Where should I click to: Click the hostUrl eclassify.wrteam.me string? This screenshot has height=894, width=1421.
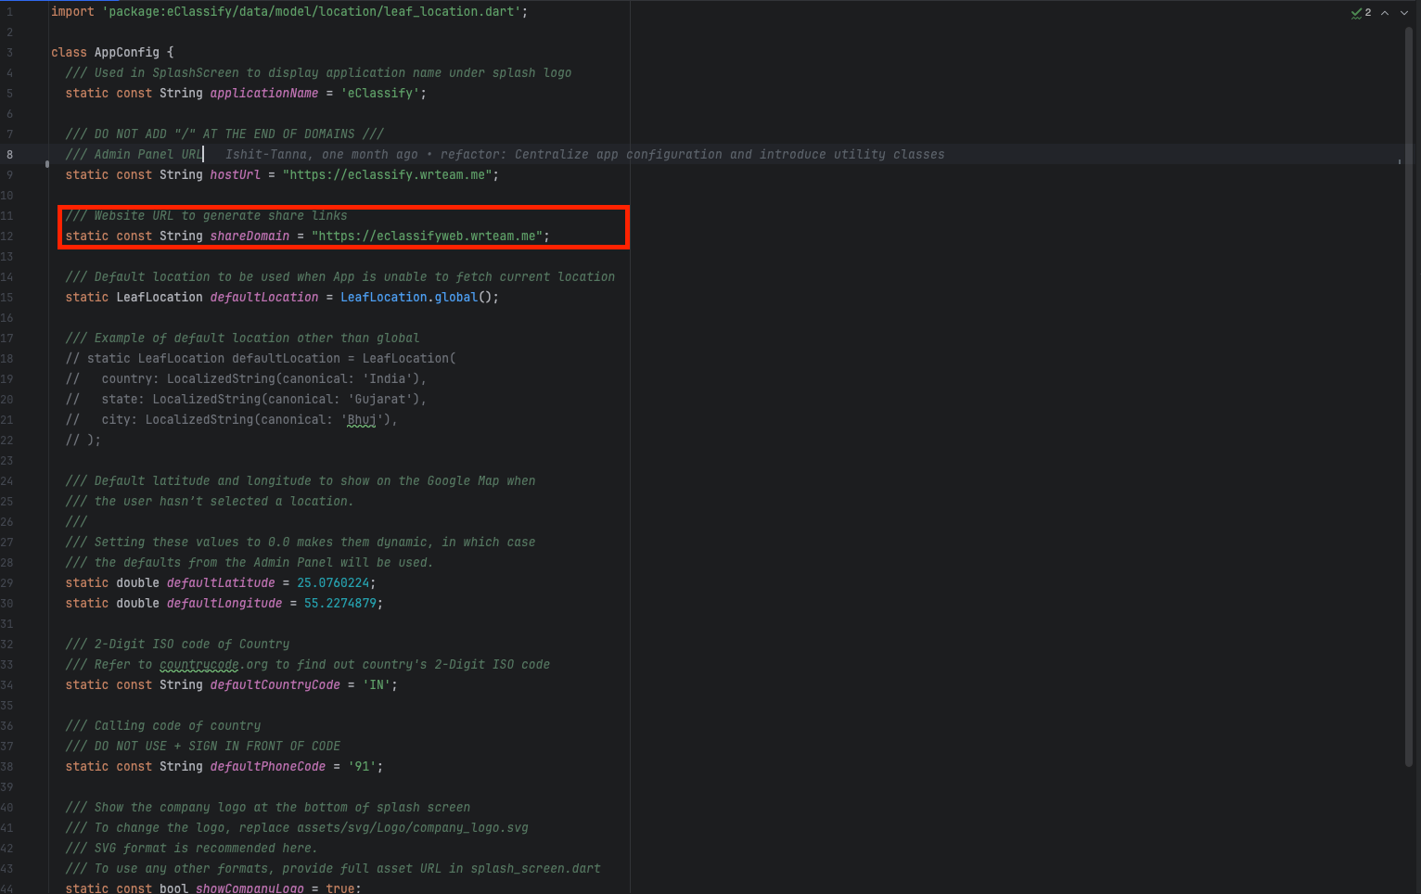coord(389,174)
